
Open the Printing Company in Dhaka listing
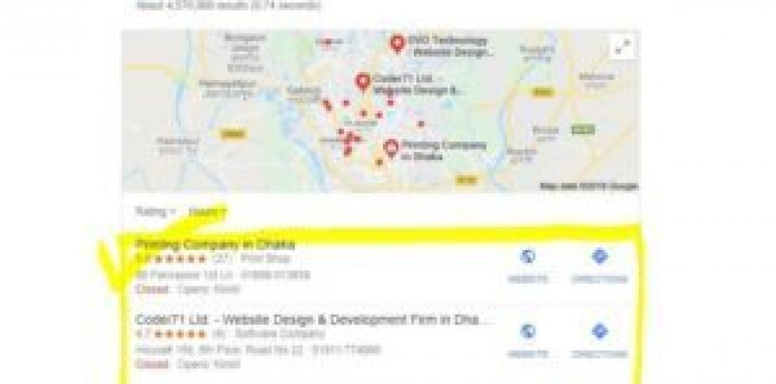[x=215, y=244]
